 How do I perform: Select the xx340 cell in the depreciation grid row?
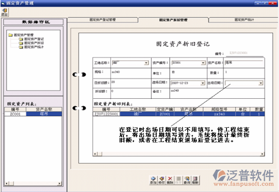pyautogui.click(x=219, y=114)
